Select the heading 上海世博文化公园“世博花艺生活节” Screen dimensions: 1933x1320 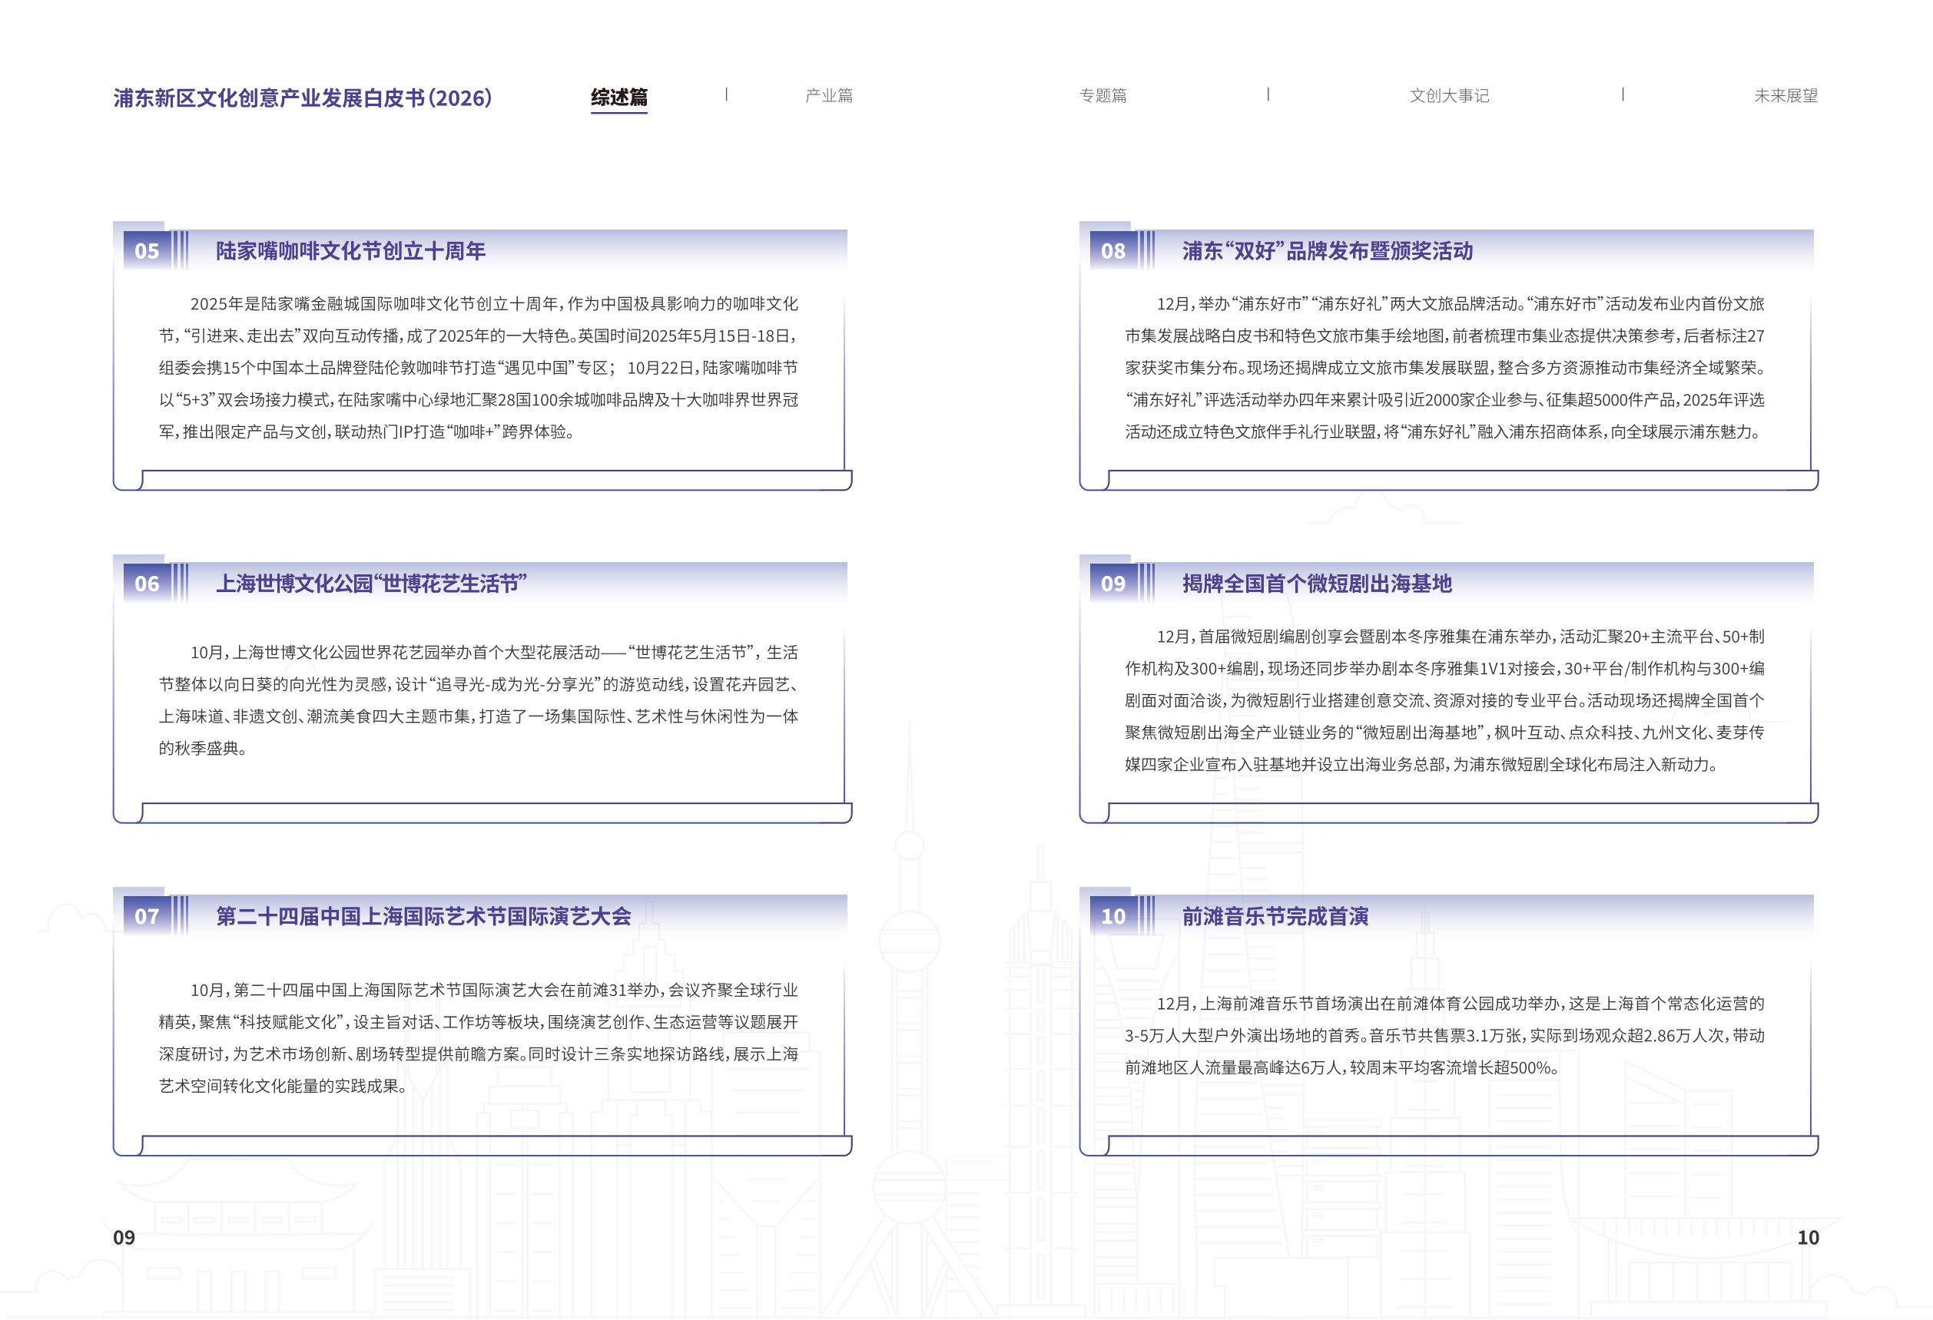point(372,584)
